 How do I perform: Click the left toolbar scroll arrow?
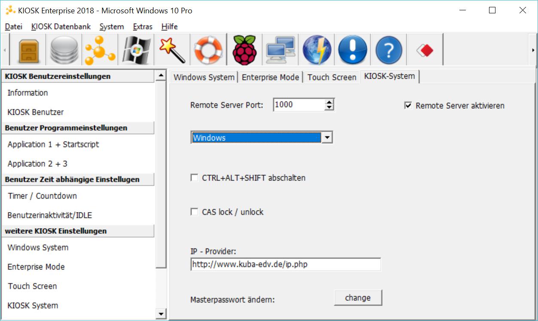4,50
